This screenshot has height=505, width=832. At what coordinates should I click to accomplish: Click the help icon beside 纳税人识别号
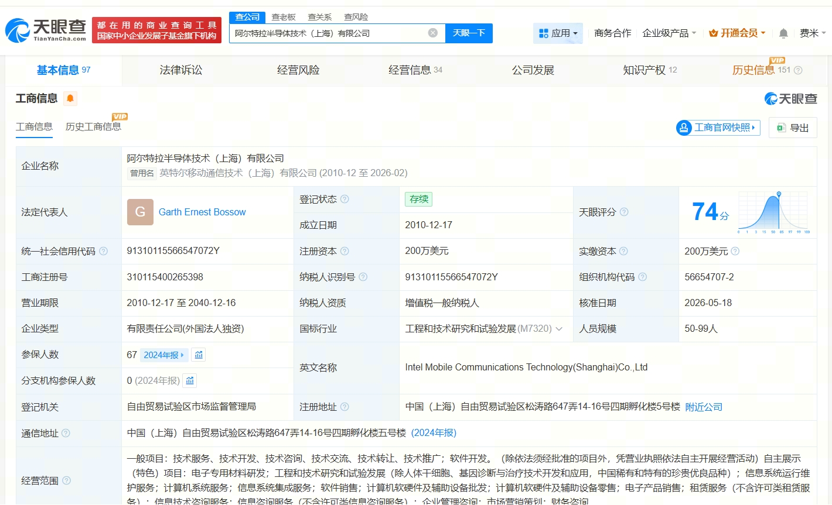[x=363, y=277]
